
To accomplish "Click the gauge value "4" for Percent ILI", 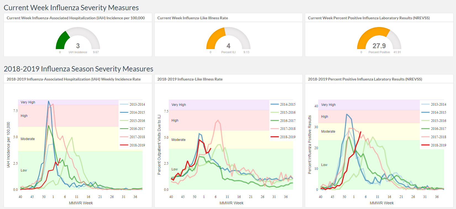I will point(228,46).
